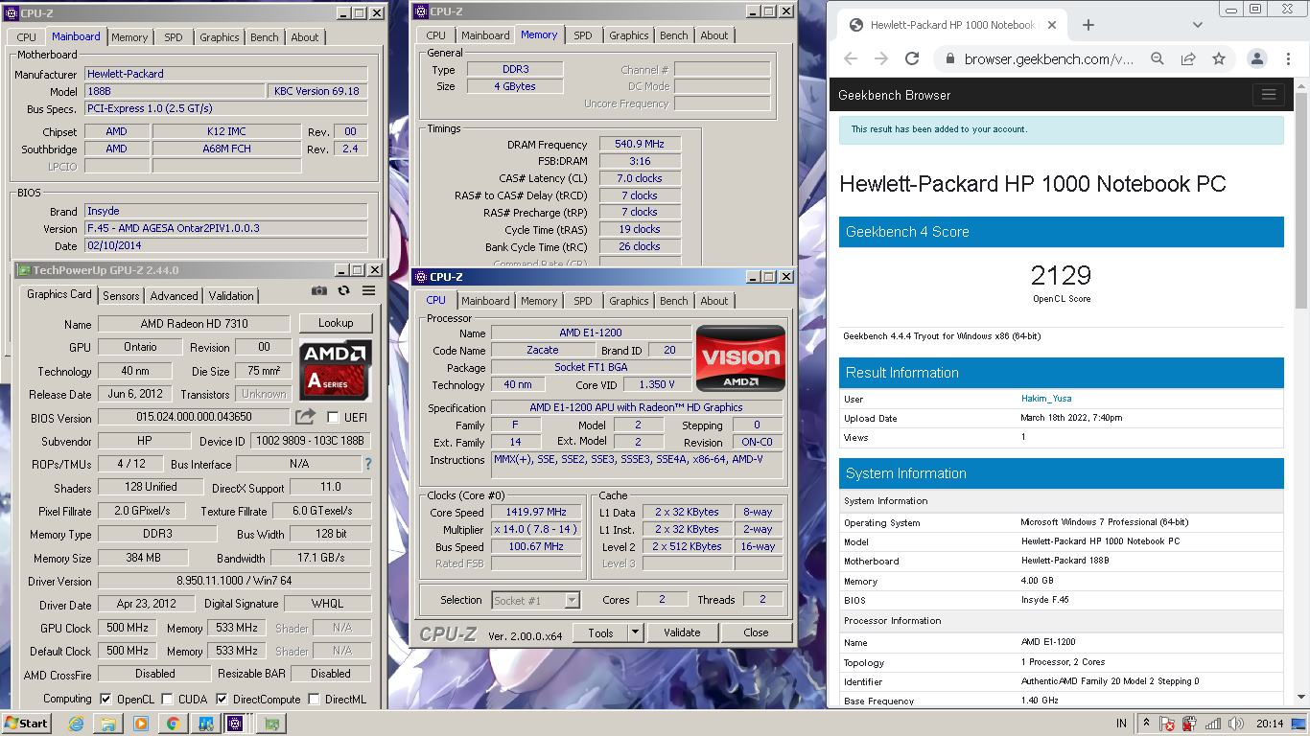Open Windows Media Player from the taskbar
This screenshot has width=1310, height=736.
[141, 724]
